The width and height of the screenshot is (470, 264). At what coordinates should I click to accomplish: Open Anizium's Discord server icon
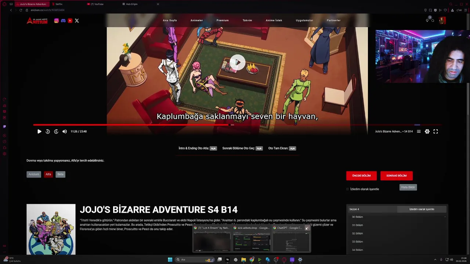coord(63,21)
